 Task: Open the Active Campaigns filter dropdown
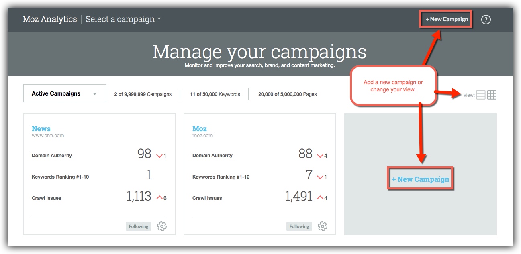pos(65,93)
